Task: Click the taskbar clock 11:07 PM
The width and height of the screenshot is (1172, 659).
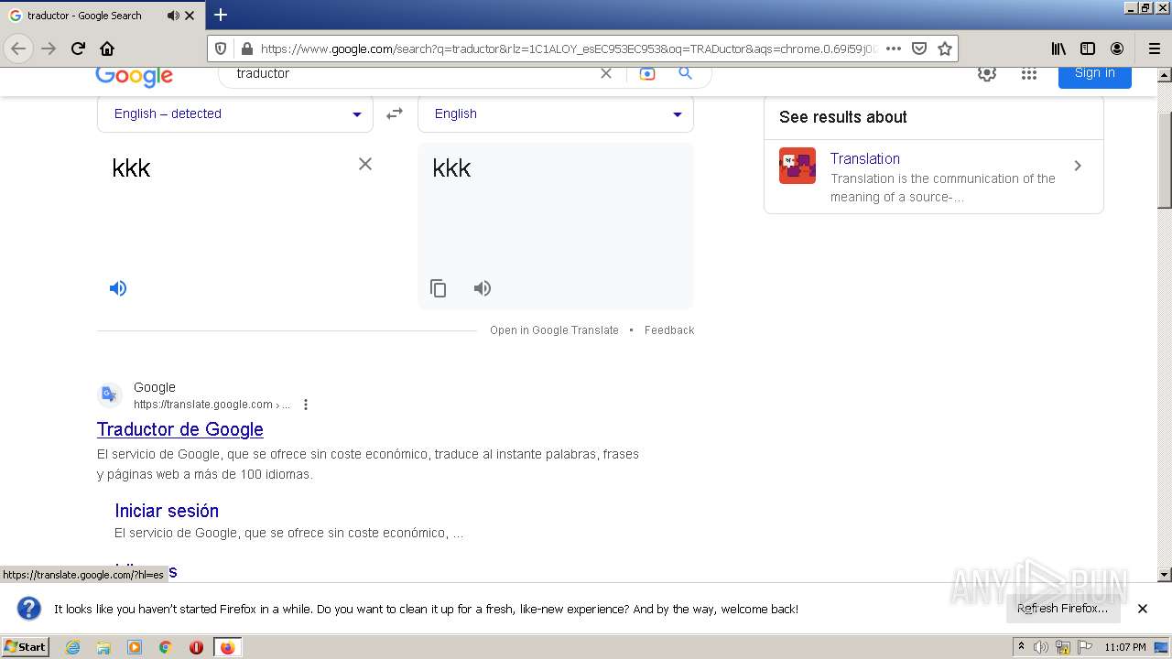Action: pyautogui.click(x=1125, y=647)
